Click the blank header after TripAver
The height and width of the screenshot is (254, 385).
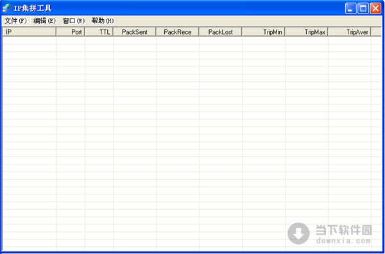376,32
